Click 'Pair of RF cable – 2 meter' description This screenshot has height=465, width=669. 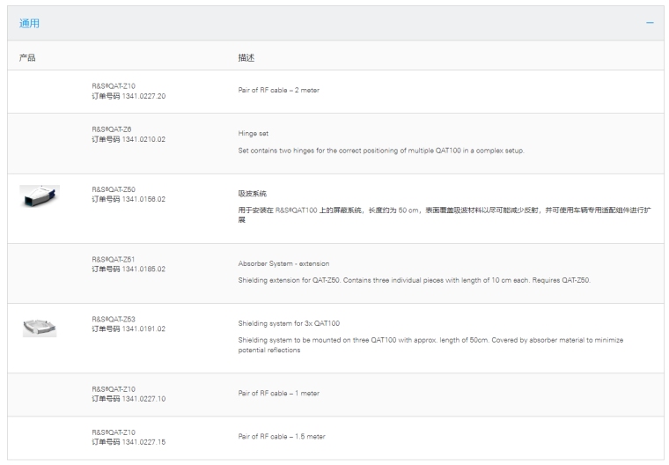278,91
